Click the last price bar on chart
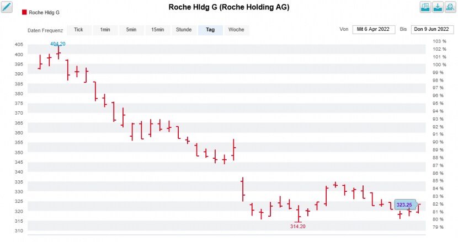458x242 pixels. click(418, 208)
